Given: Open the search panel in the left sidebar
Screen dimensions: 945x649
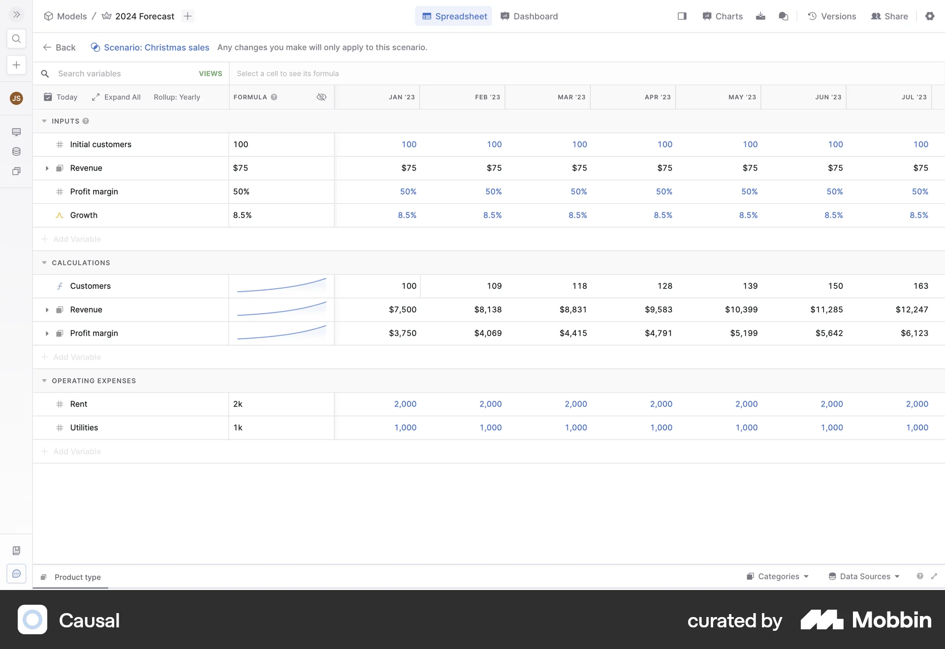Looking at the screenshot, I should pyautogui.click(x=16, y=39).
